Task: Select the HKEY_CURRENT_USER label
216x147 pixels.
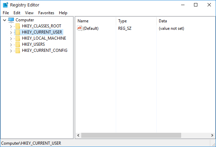Action: pyautogui.click(x=42, y=32)
